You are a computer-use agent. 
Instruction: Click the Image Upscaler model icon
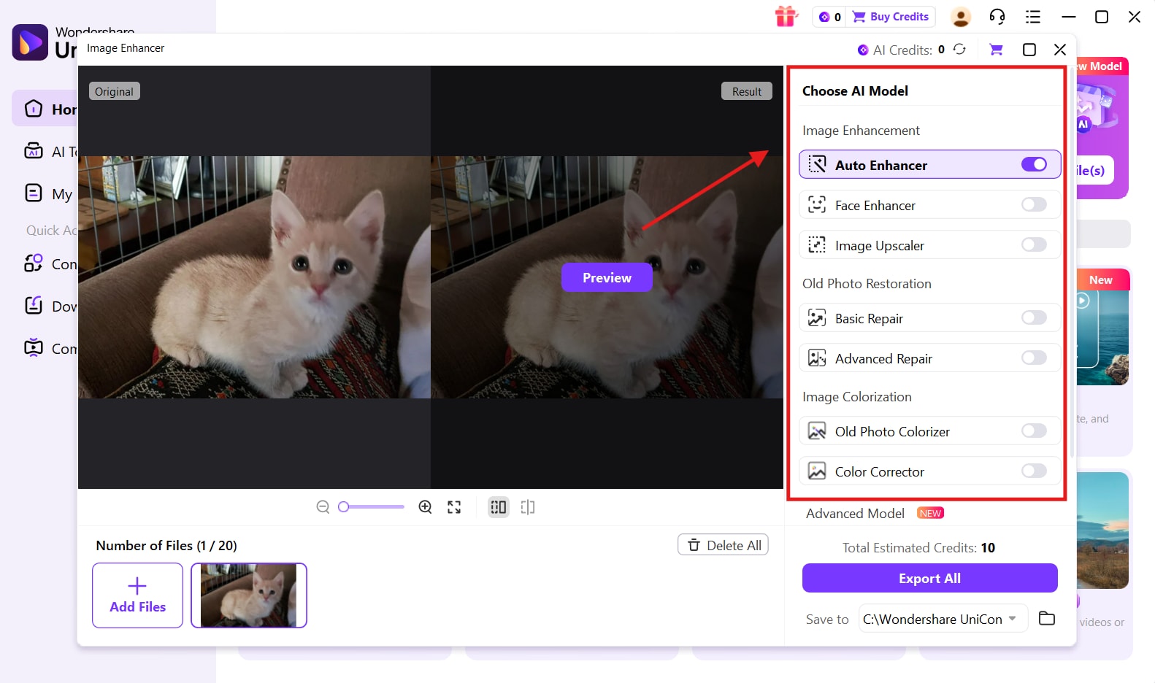click(x=817, y=245)
